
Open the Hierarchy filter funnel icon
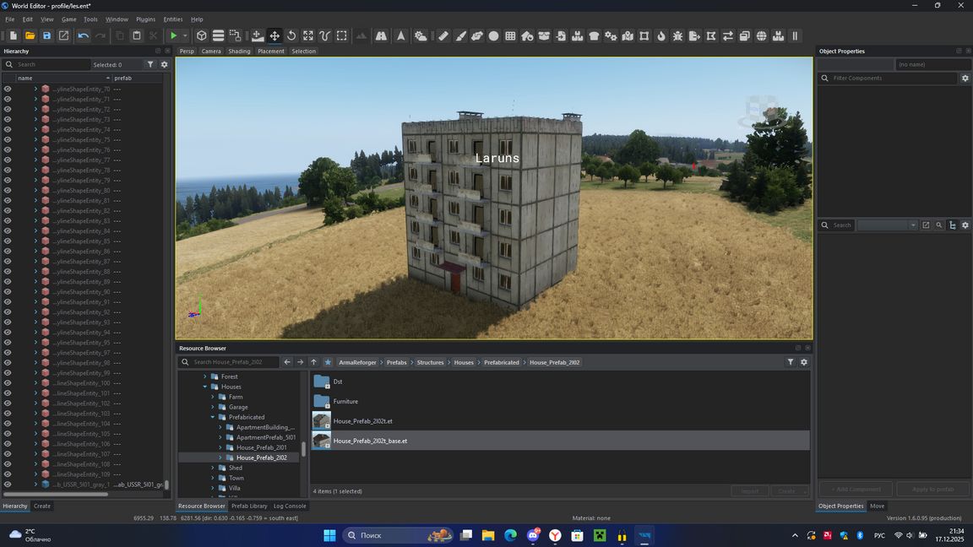[x=150, y=64]
